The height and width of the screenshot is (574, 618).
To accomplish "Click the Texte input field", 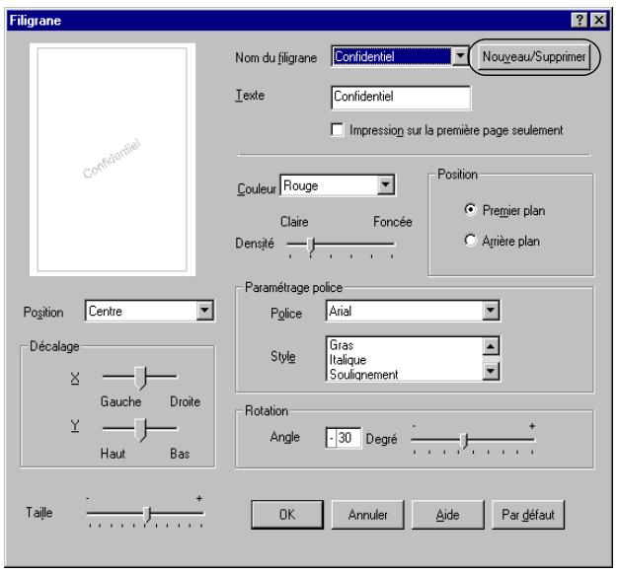I will [401, 98].
